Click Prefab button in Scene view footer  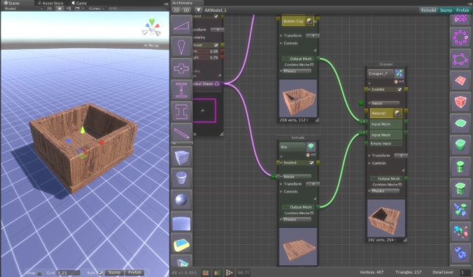click(135, 273)
